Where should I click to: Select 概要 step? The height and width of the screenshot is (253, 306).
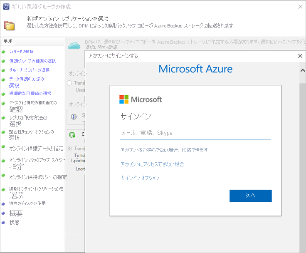pyautogui.click(x=16, y=213)
